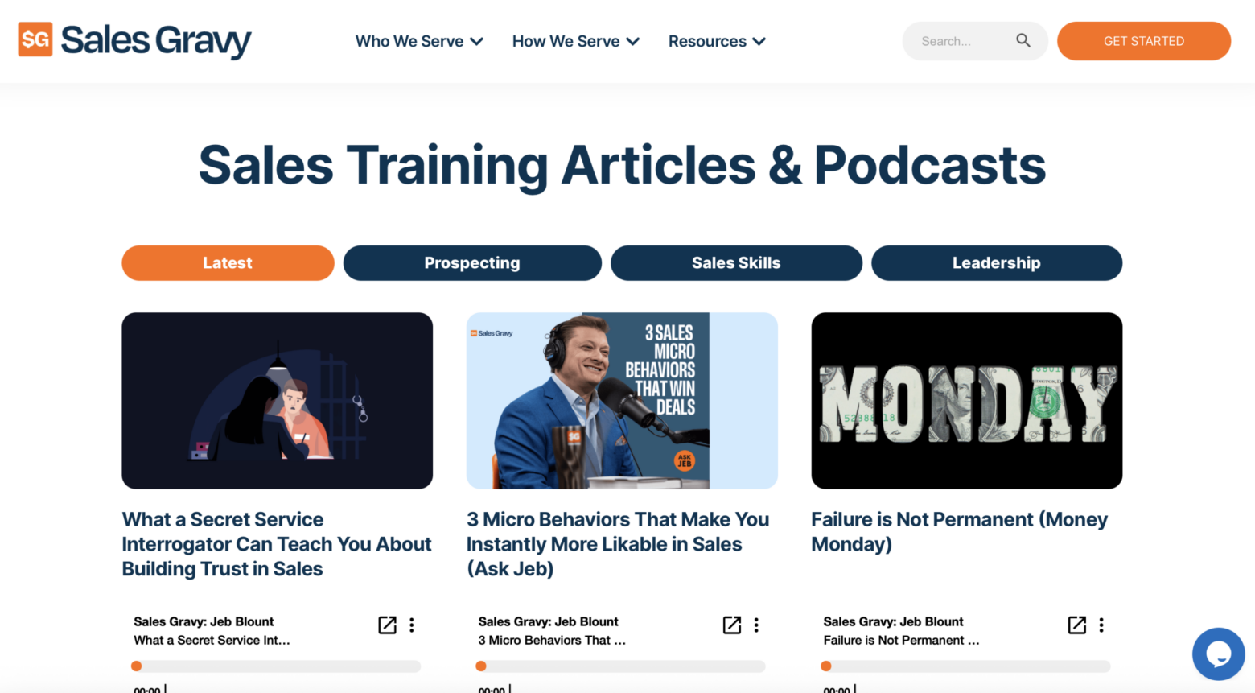
Task: Click the search magnifier icon
Action: click(x=1023, y=40)
